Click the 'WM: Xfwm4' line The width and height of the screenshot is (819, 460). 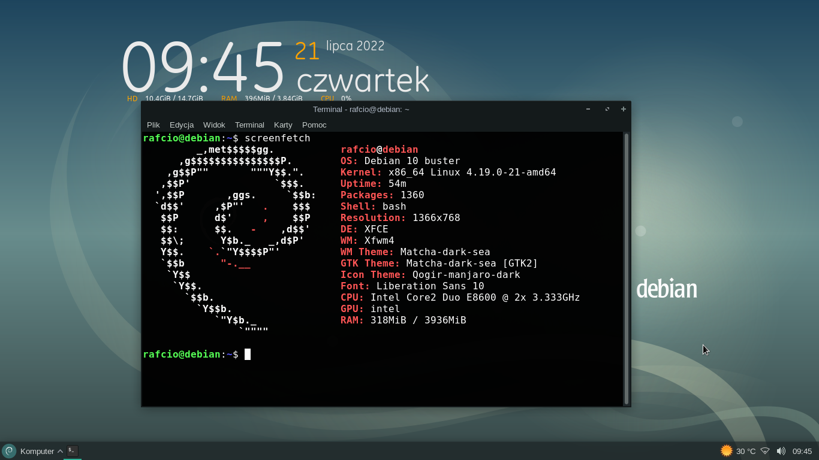pyautogui.click(x=368, y=240)
